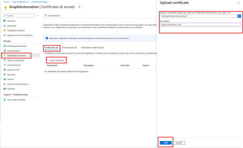Open Manifest page
Screen dimensions: 243x148
point(11,89)
